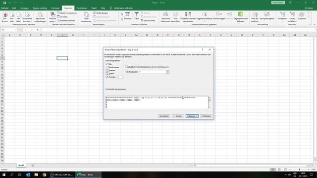The height and width of the screenshot is (178, 317).
Task: Click the Snel aanvullen icon
Action: click(175, 14)
